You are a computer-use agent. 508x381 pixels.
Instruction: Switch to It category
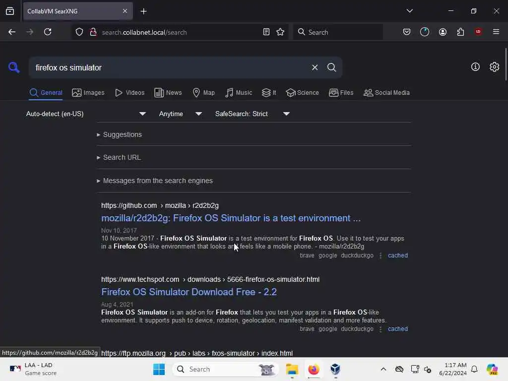coord(269,93)
